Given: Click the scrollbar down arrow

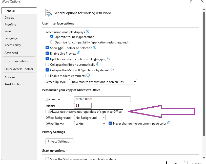Looking at the screenshot, I should tap(204, 158).
